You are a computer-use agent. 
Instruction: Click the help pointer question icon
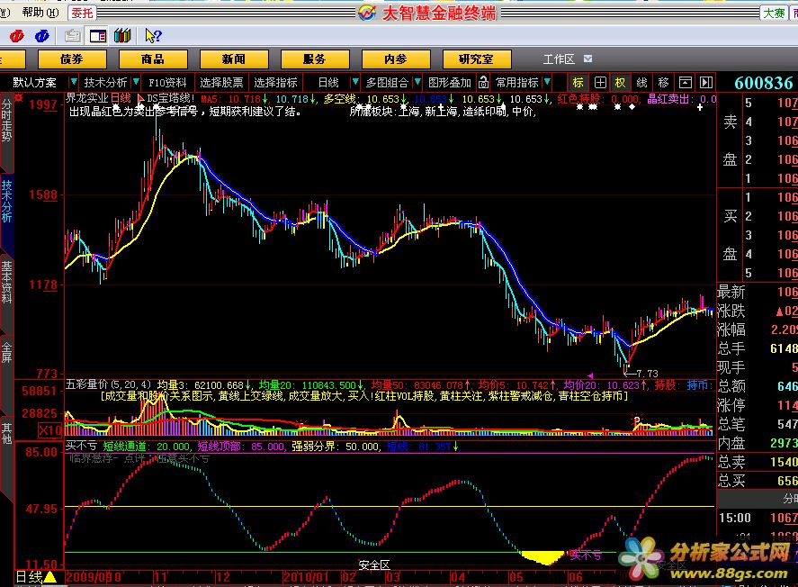(153, 36)
